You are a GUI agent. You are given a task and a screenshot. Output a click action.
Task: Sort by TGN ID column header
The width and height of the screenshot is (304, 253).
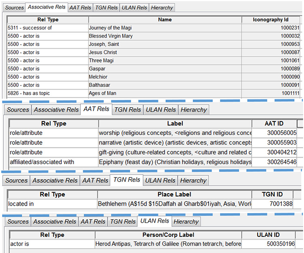click(x=272, y=194)
